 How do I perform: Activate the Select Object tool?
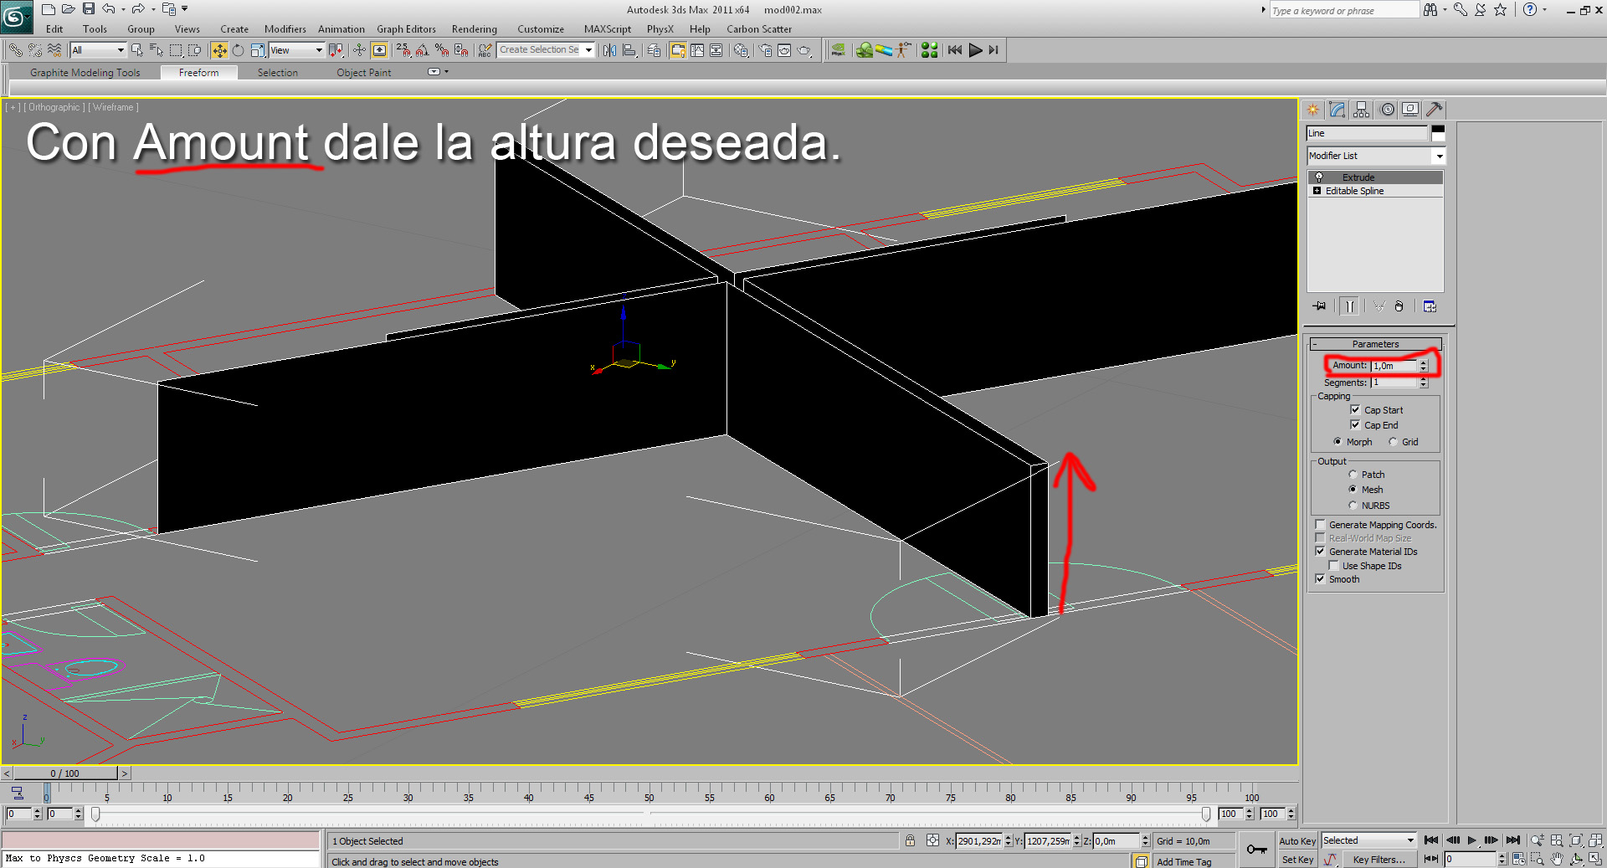click(x=137, y=50)
